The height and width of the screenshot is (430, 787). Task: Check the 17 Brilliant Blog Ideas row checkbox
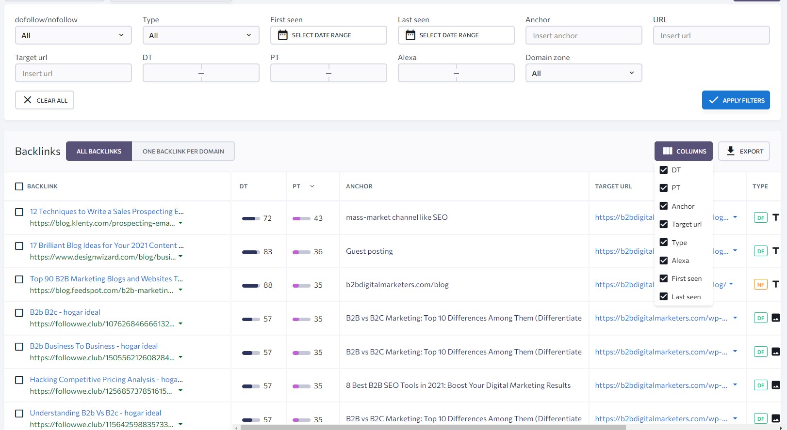pyautogui.click(x=19, y=246)
